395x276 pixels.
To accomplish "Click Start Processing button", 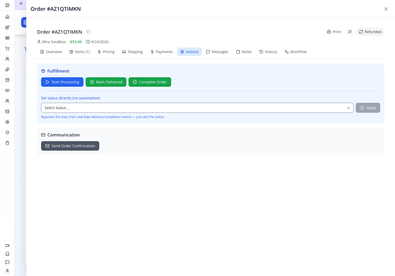I will pos(62,82).
